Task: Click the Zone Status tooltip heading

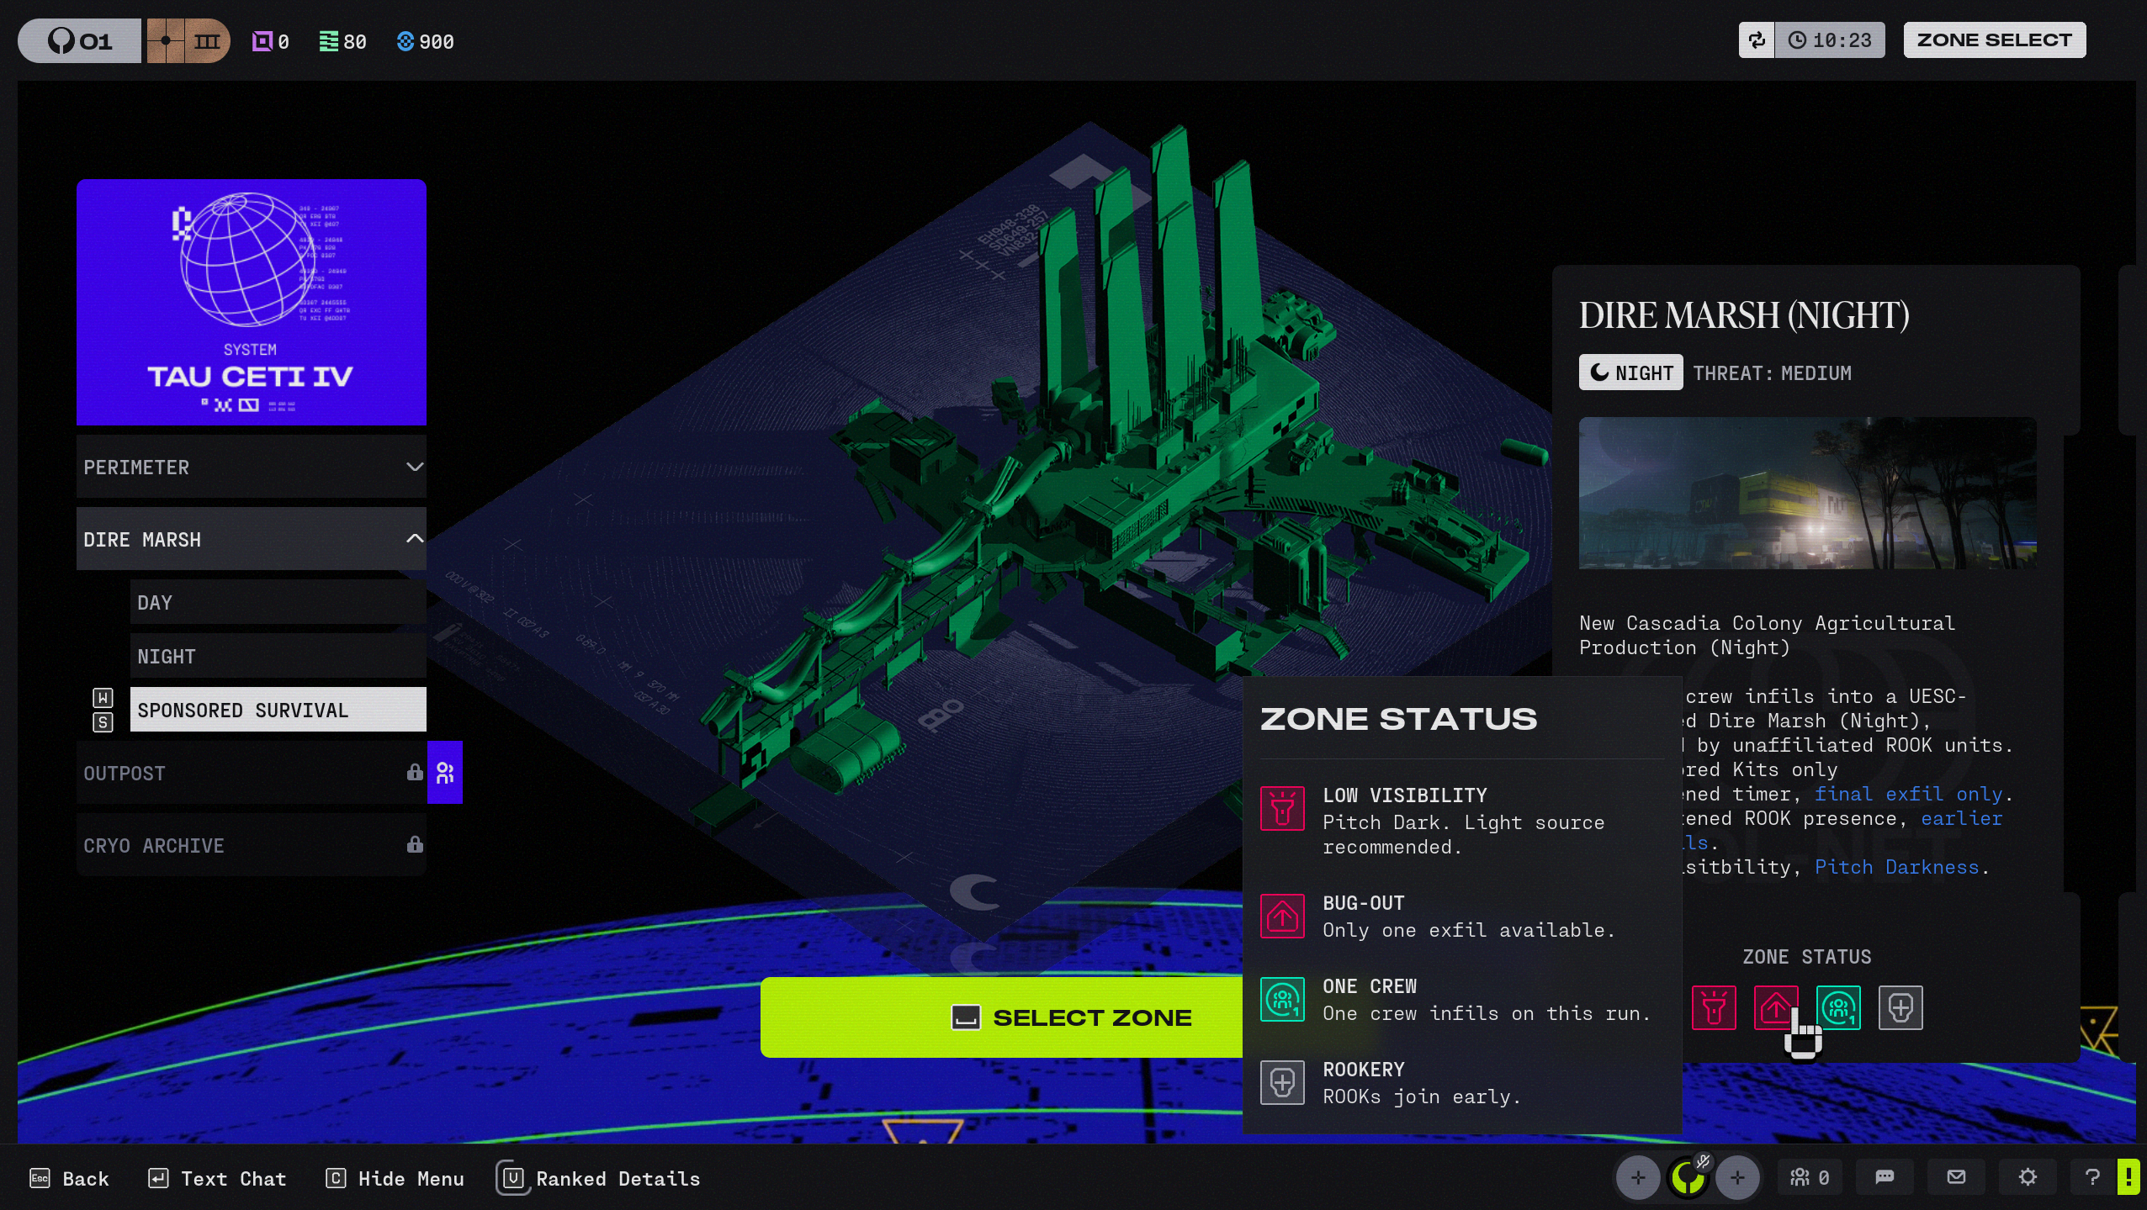Action: coord(1398,719)
